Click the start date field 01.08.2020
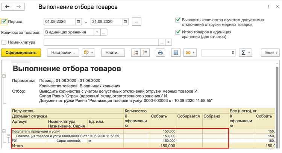282x153 pixels. [x=59, y=21]
